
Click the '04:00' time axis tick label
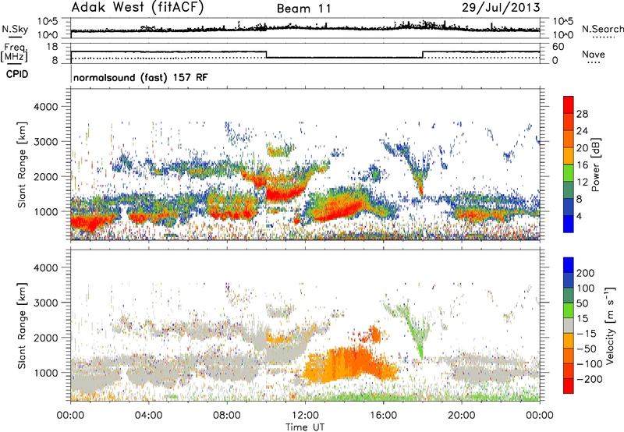[149, 416]
